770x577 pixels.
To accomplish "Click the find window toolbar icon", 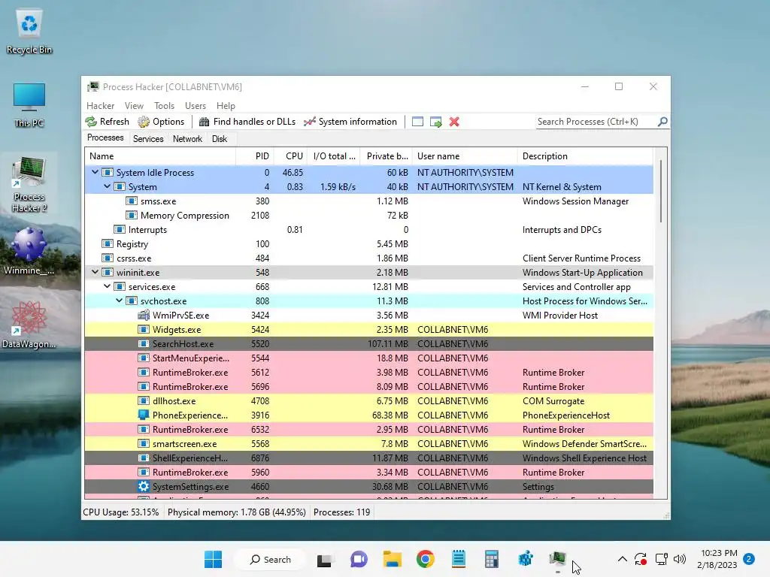I will (417, 122).
